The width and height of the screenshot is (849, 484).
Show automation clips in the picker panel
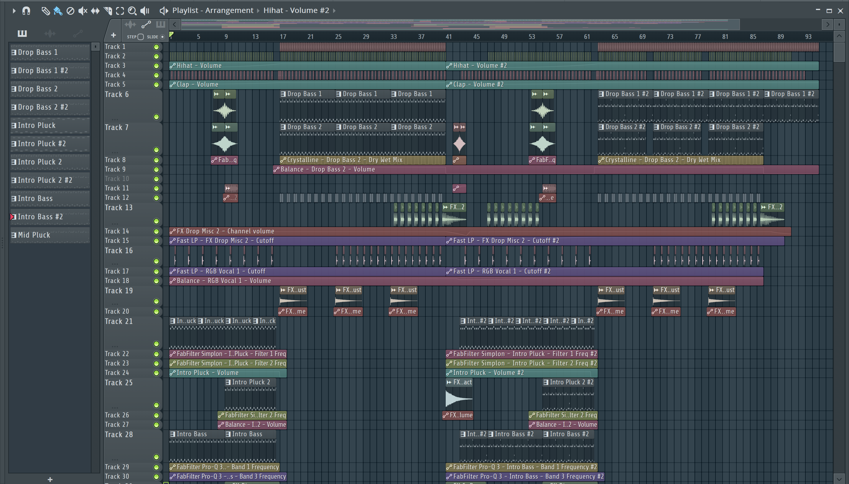tap(78, 33)
